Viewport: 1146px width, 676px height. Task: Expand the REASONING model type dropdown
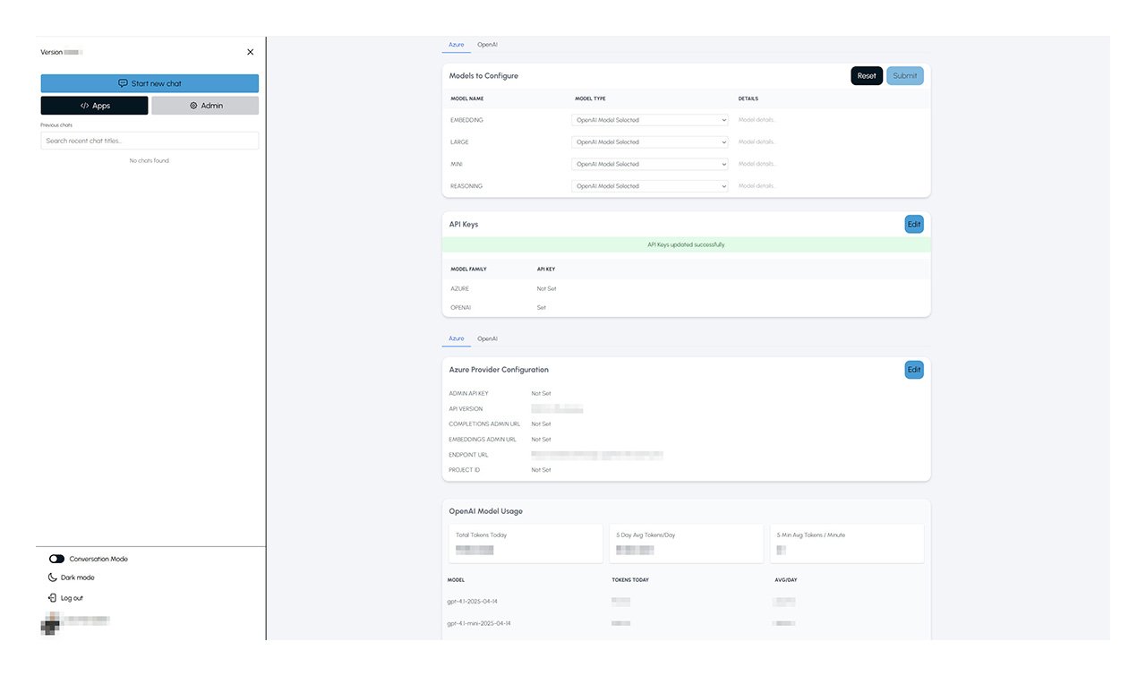650,186
